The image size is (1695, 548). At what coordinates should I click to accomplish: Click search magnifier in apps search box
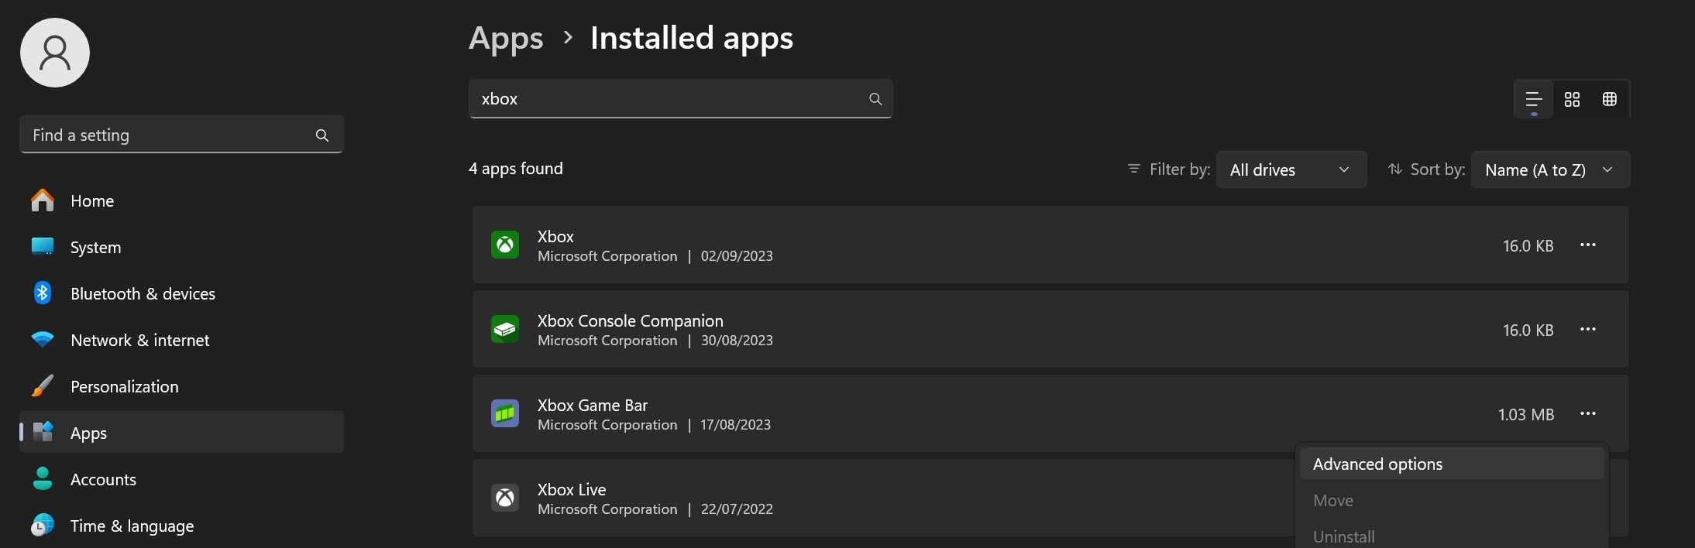[x=875, y=99]
